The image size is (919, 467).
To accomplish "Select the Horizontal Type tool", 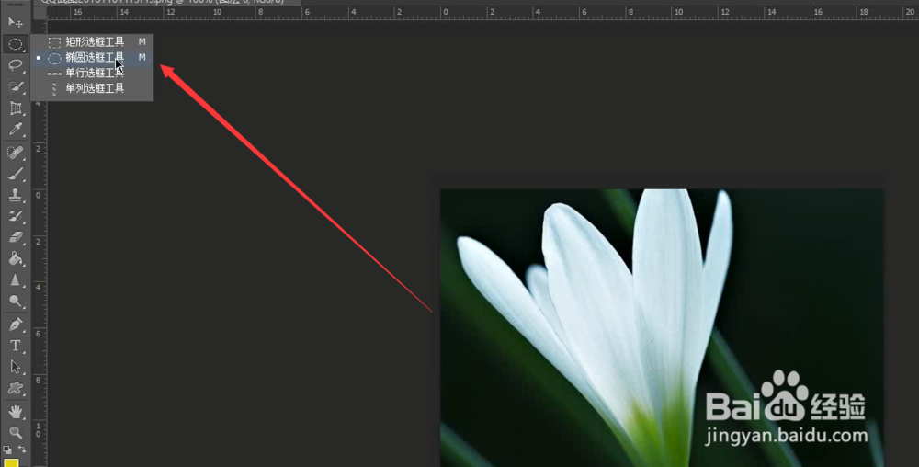I will tap(16, 345).
